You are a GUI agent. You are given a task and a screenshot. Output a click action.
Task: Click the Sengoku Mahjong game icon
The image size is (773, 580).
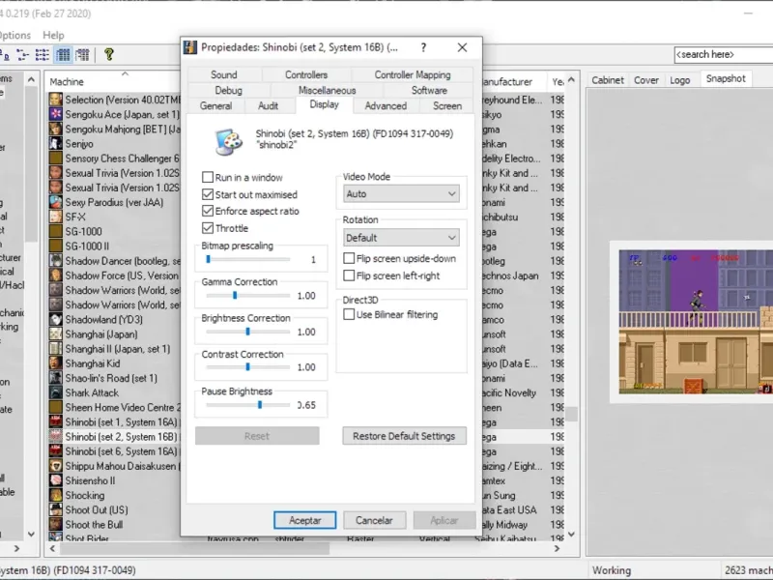[56, 130]
